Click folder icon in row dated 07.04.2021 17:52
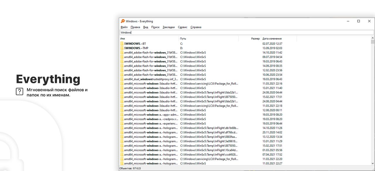This screenshot has height=171, width=375. [x=122, y=154]
